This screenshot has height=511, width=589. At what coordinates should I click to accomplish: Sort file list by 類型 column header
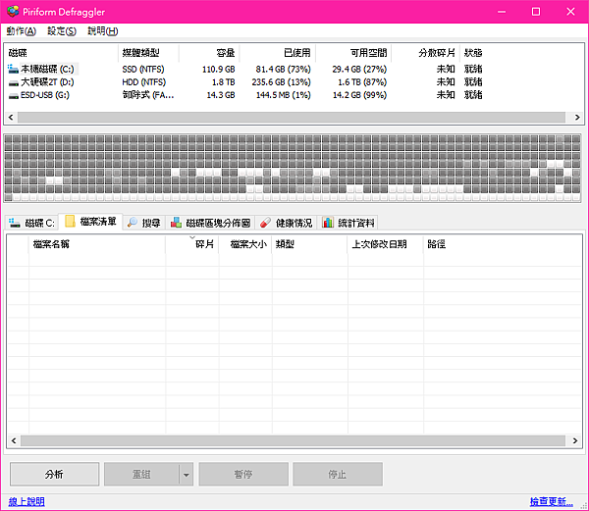(x=310, y=244)
